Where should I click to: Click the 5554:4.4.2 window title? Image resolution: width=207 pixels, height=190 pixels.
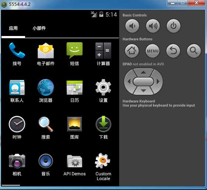20,4
